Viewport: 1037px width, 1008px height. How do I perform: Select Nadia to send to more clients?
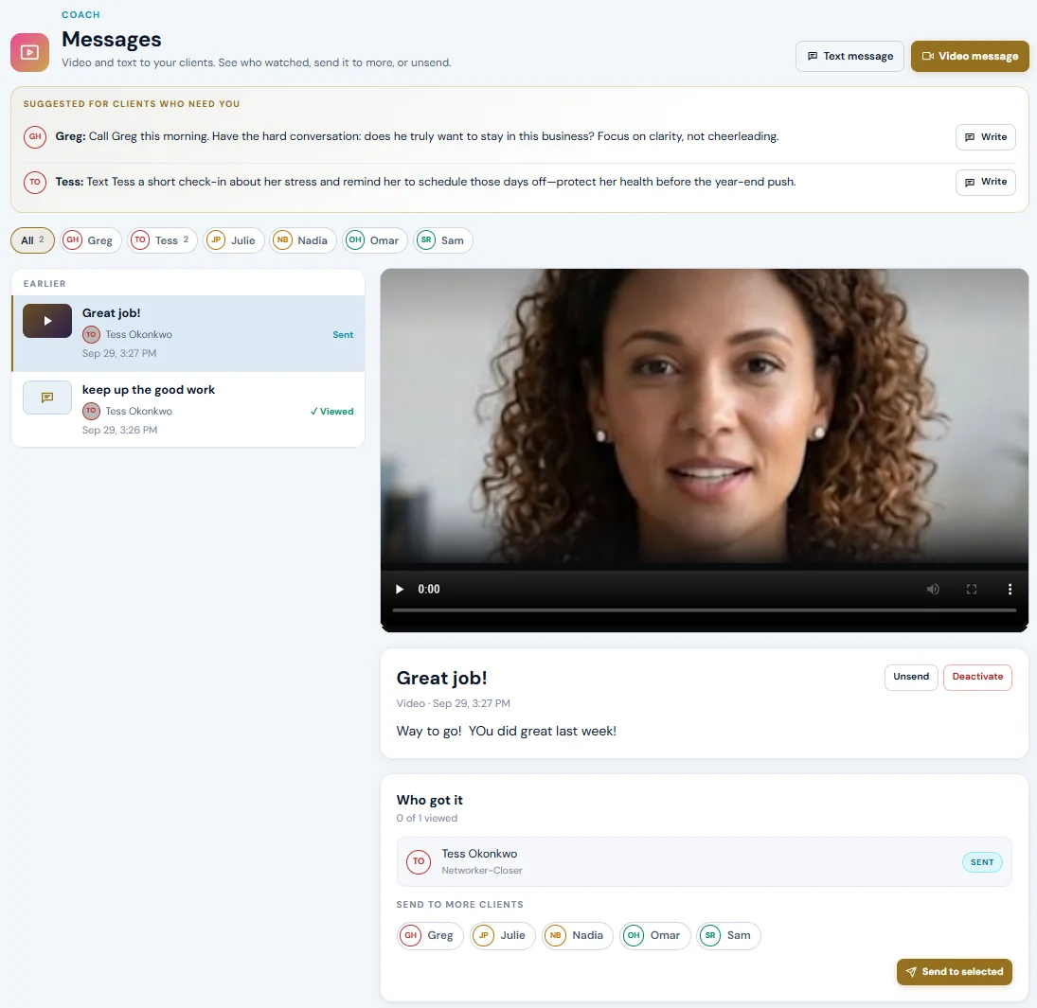click(578, 935)
